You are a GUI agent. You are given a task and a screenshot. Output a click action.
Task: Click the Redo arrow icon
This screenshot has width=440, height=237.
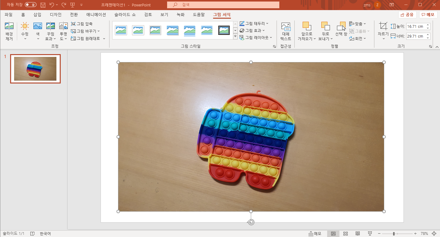pos(64,5)
